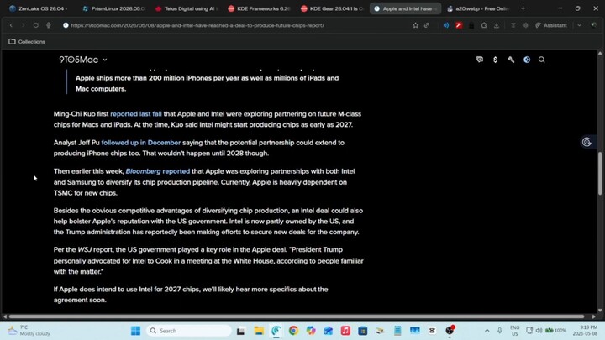Open the CapCut icon in taskbar

432,331
